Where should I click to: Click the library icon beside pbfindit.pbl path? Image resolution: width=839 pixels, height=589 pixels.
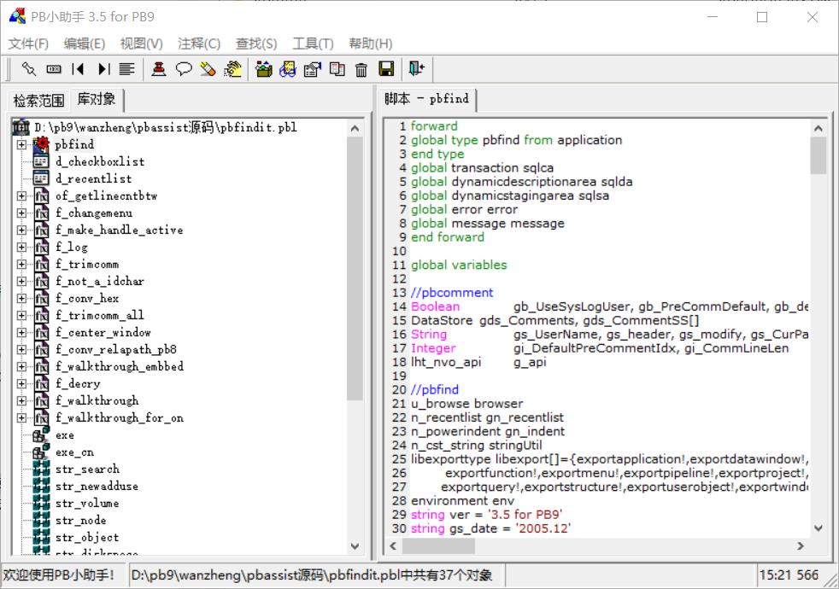tap(21, 127)
